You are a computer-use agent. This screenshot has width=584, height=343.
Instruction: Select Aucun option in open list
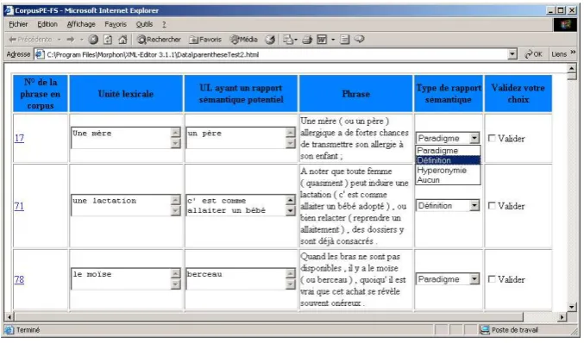click(448, 179)
